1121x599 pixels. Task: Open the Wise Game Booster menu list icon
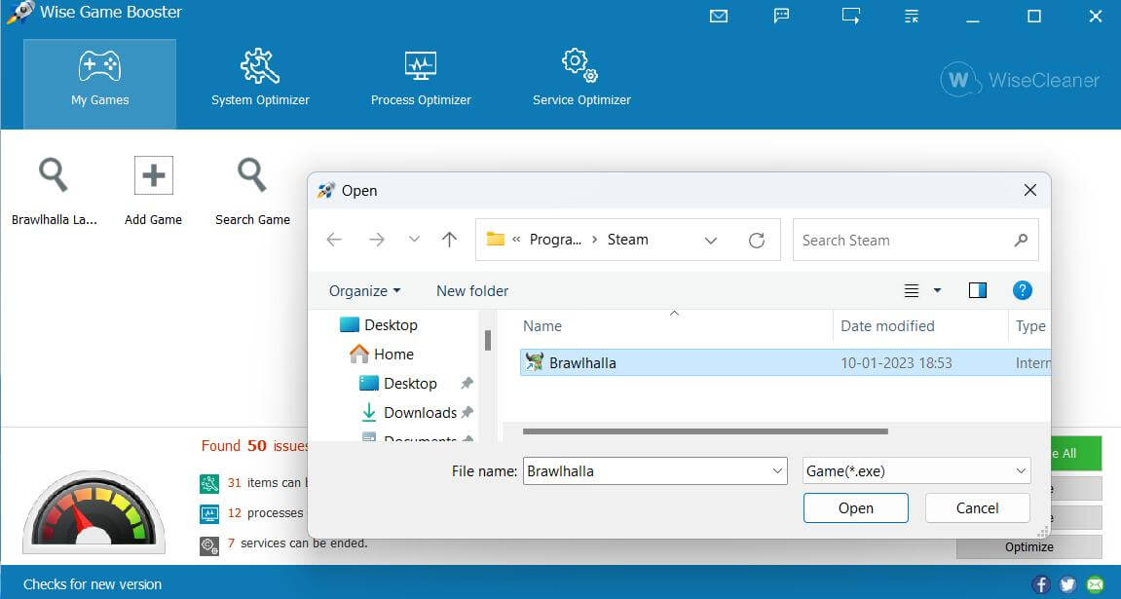(912, 16)
